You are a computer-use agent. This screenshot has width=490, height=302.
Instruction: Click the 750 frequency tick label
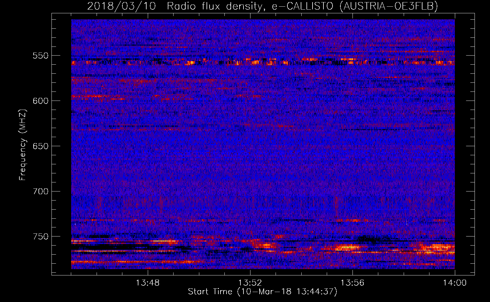click(x=41, y=237)
